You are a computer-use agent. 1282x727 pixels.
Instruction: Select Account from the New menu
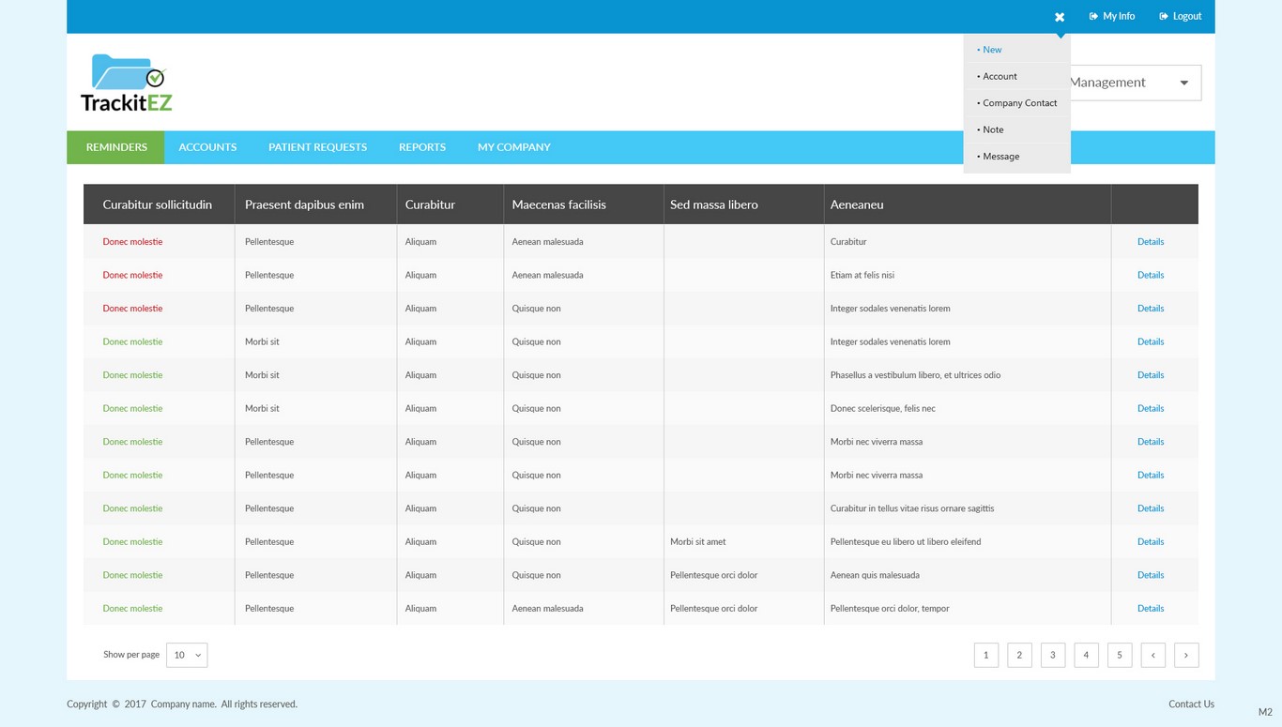coord(1000,76)
